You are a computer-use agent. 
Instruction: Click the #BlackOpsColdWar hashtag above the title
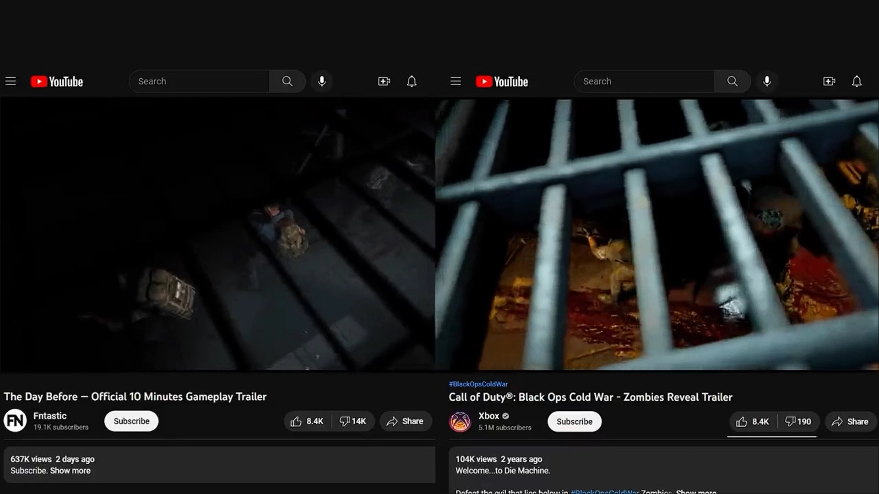point(478,384)
